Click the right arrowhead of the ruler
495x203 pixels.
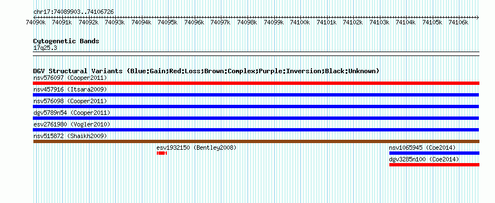point(478,17)
